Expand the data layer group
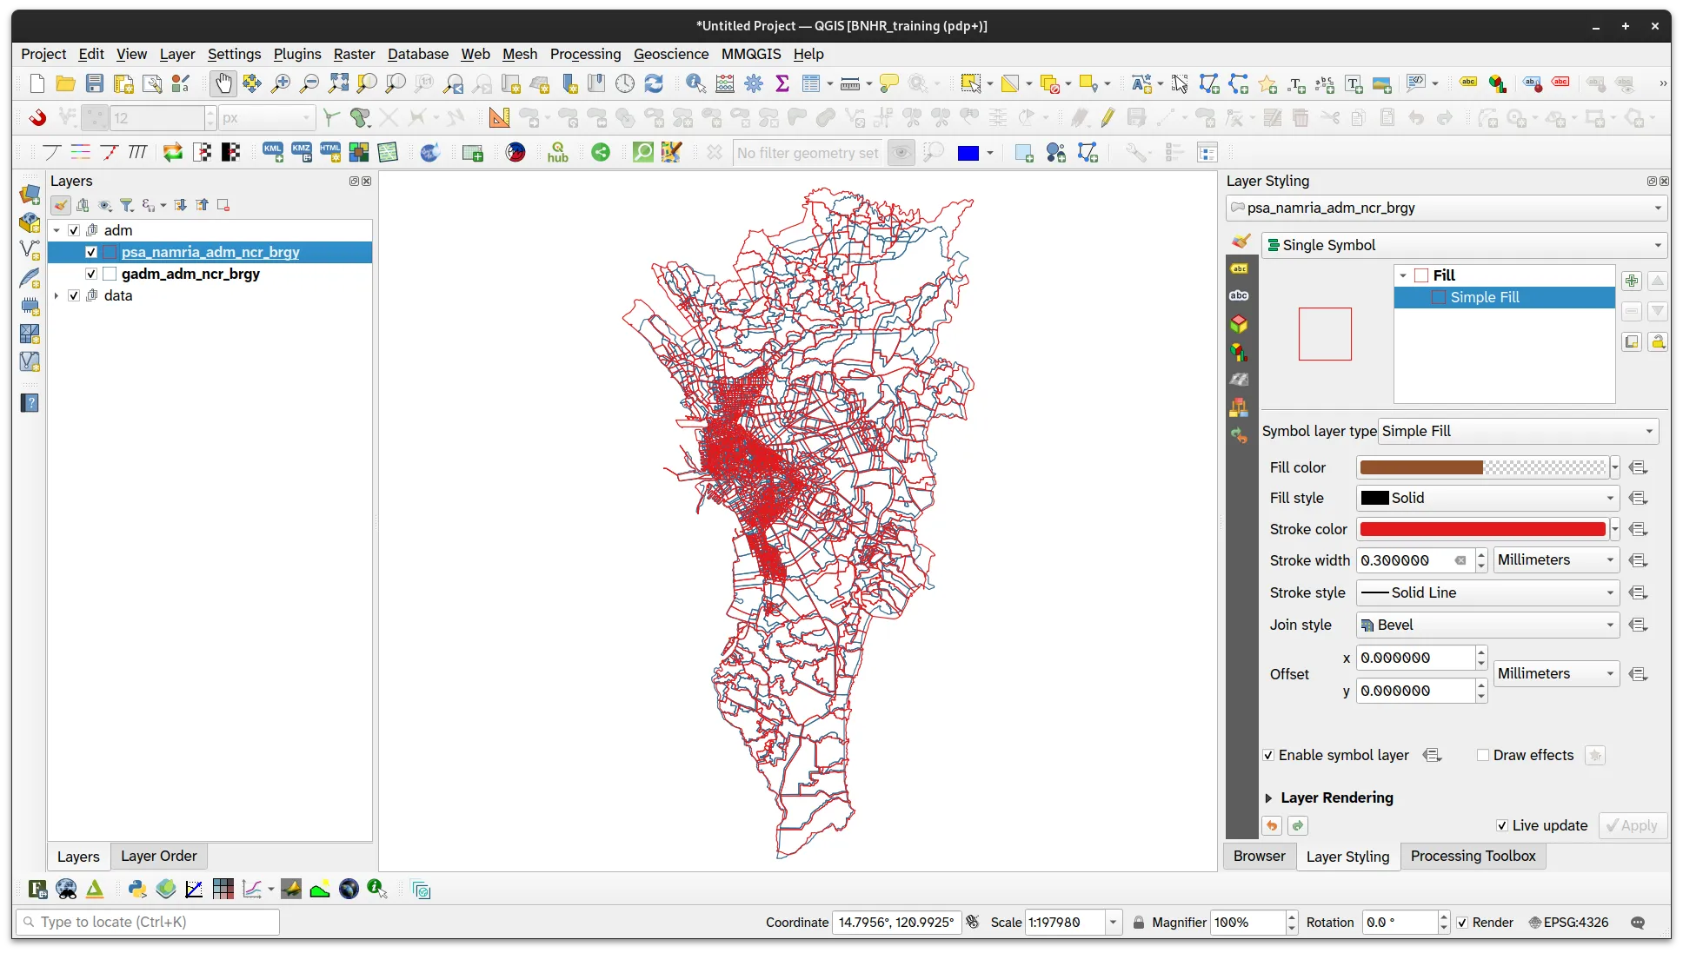Image resolution: width=1683 pixels, height=953 pixels. (57, 295)
